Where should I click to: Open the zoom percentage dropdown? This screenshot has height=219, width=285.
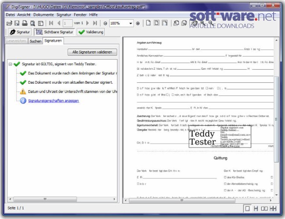(131, 23)
